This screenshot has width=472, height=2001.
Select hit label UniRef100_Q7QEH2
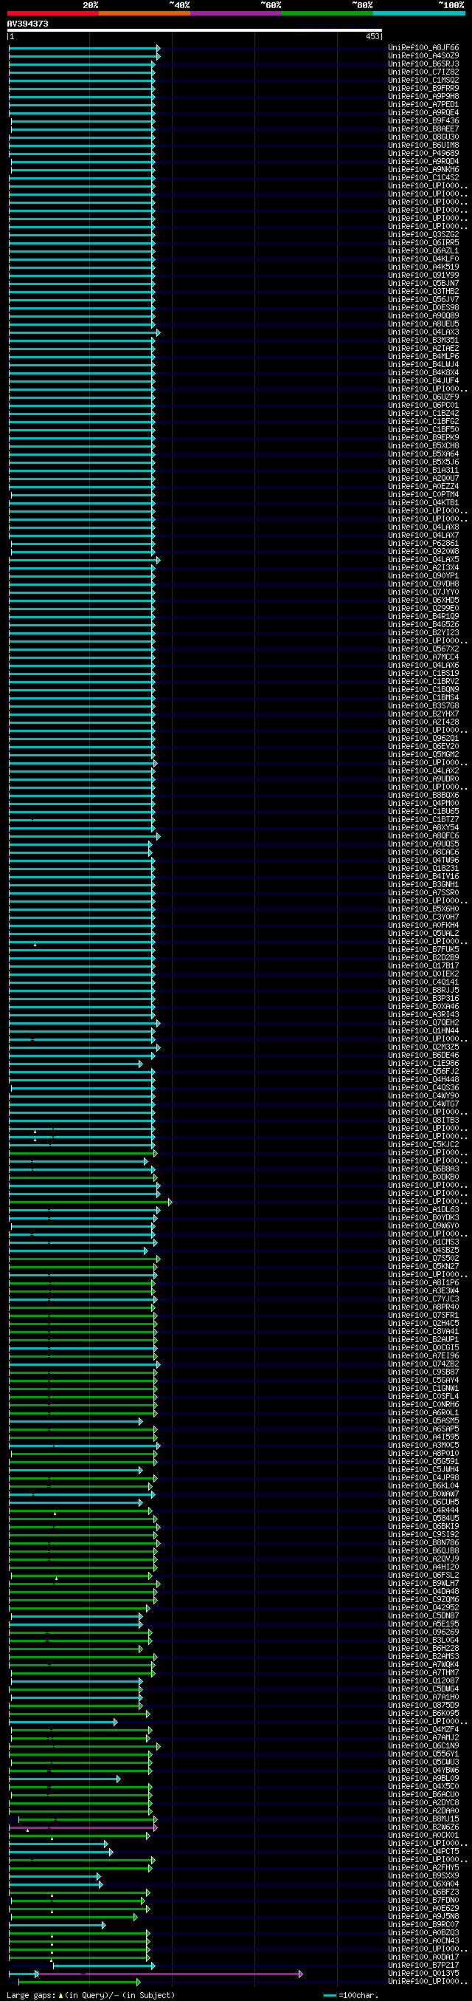point(423,1023)
